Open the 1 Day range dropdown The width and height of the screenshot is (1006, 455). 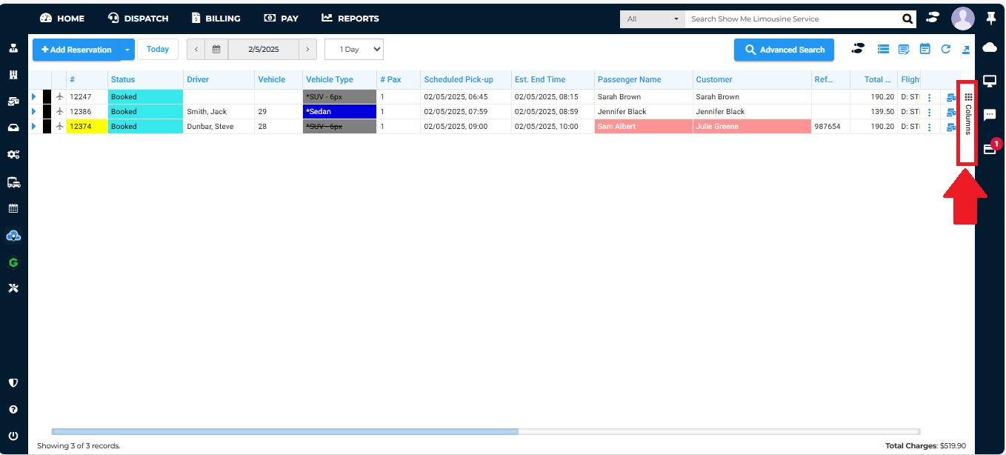[354, 50]
